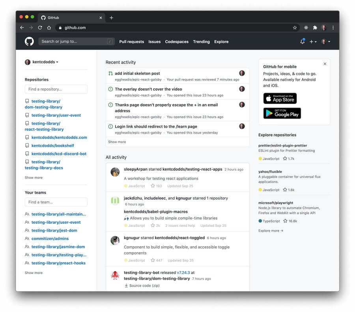Open the commitizen/admins team

click(x=50, y=238)
